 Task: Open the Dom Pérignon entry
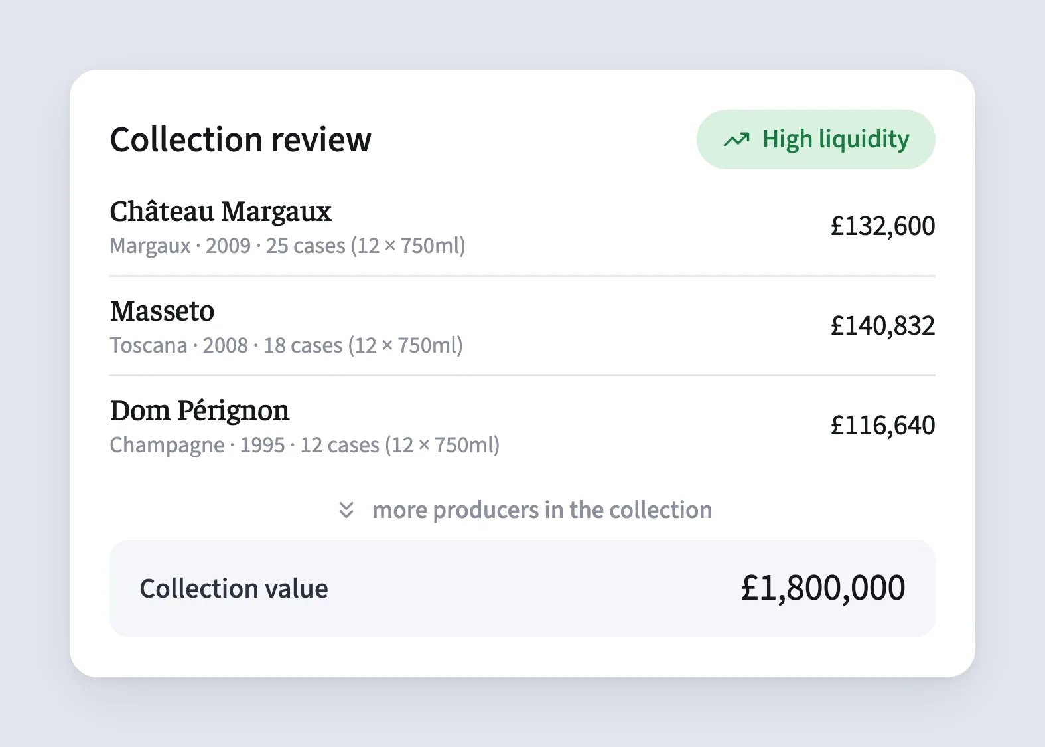click(200, 411)
